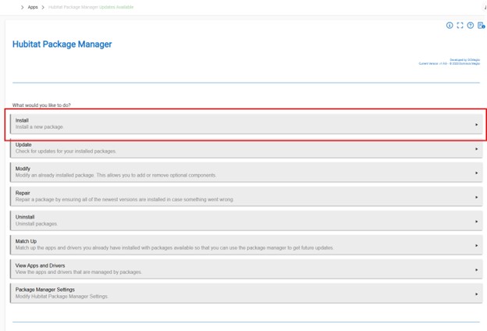Expand arrow on View Apps and Drivers row

coord(476,270)
